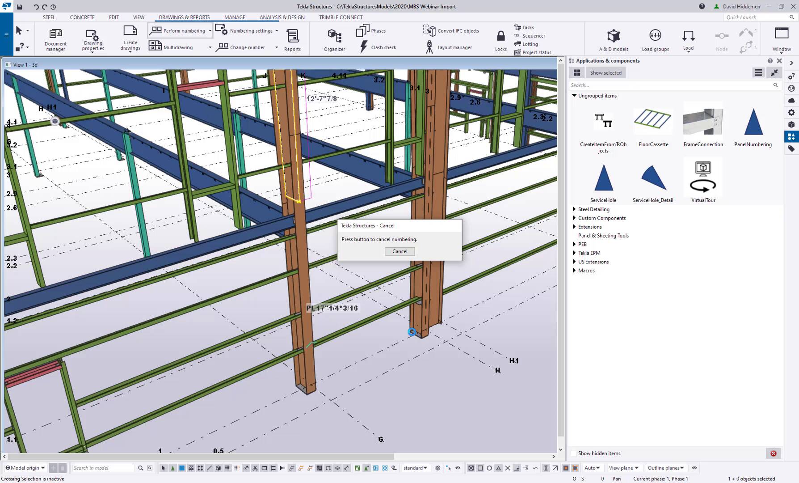Expand the PEB group
799x483 pixels.
pyautogui.click(x=574, y=244)
